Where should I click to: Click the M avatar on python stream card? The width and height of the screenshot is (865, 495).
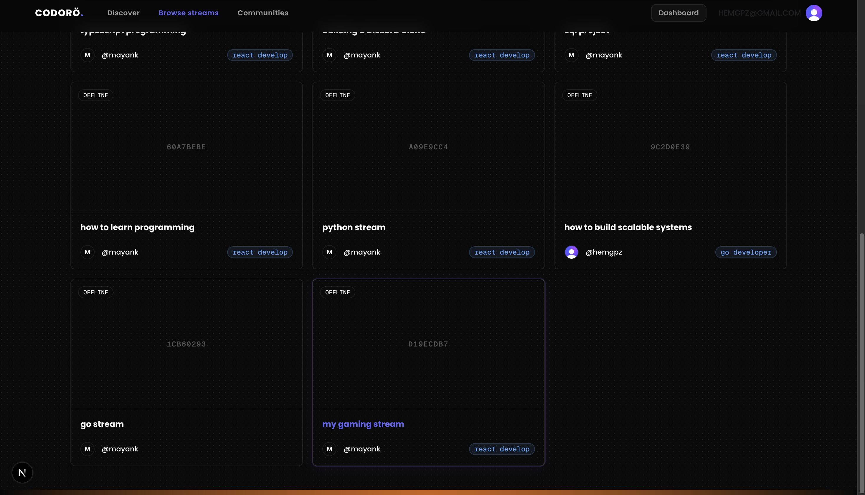329,252
